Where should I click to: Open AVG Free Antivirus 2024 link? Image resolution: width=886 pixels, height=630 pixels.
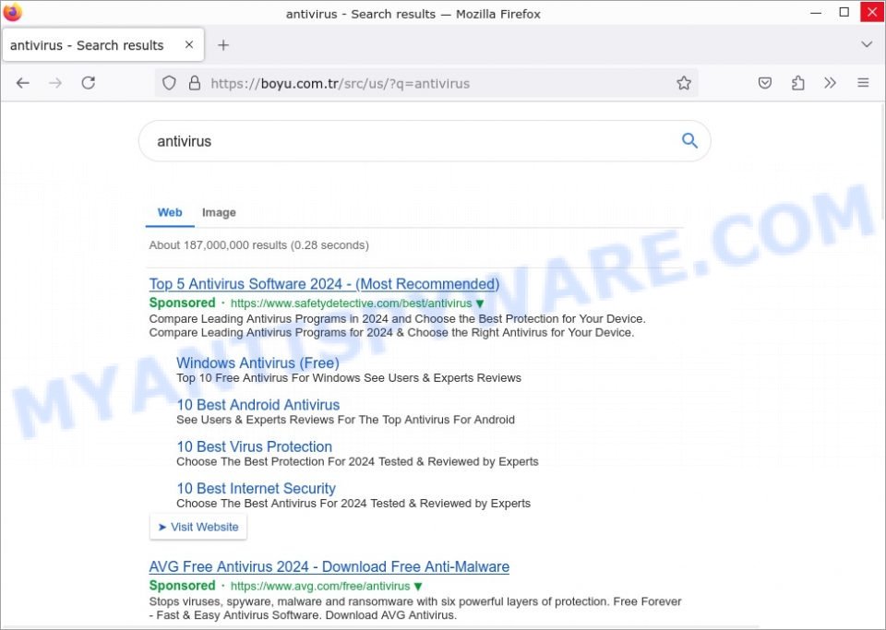click(x=329, y=566)
